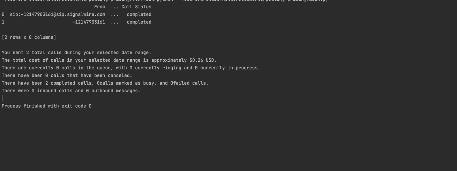Click the "calls that have been canceled" line
Viewport: 457px width, 171px height.
(67, 76)
